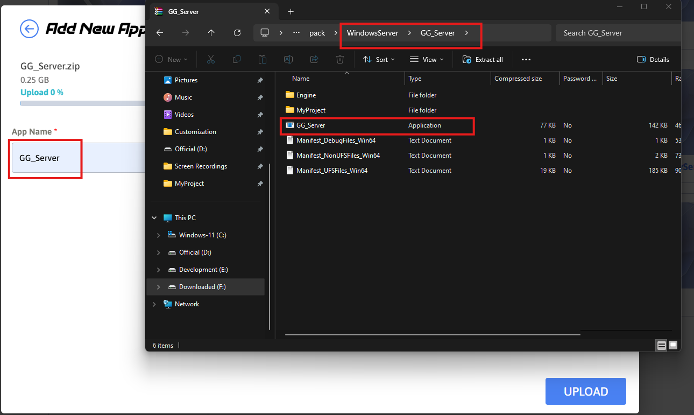Open a new Explorer tab with plus

coord(291,11)
